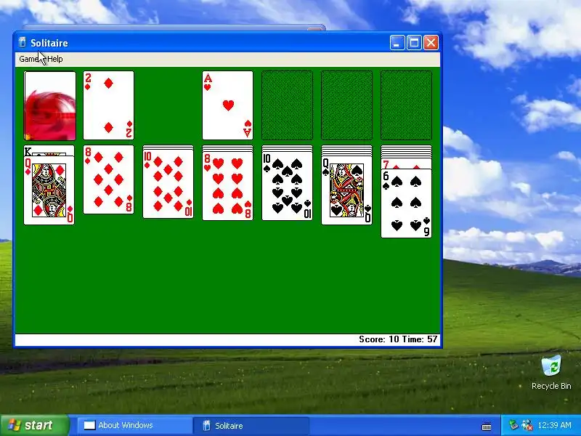Screen dimensions: 581x436
Task: Click the tray icon with red X
Action: [527, 425]
